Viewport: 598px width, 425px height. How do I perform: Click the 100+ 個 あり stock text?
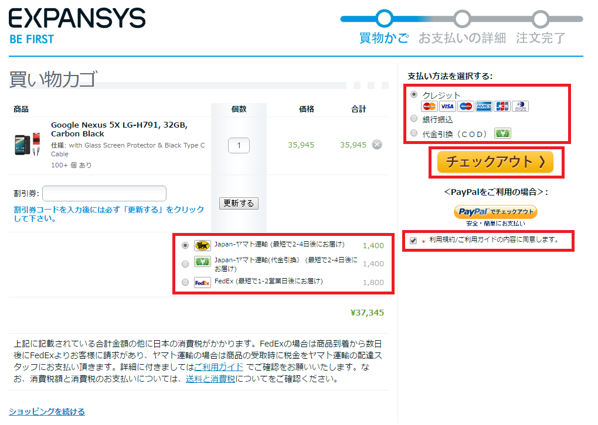click(72, 165)
